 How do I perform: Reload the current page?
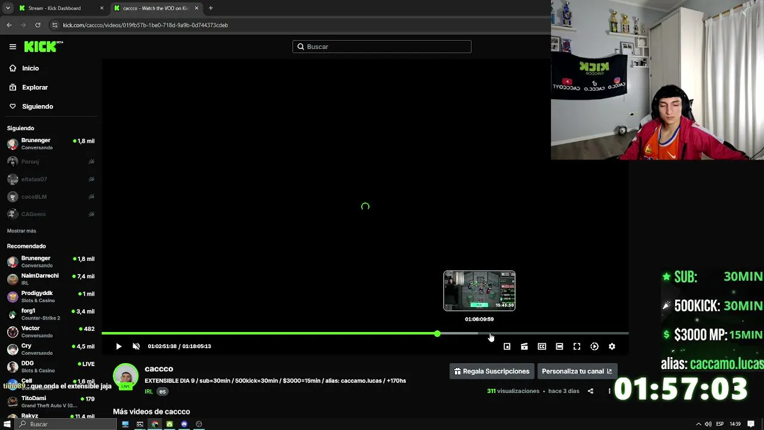click(38, 25)
